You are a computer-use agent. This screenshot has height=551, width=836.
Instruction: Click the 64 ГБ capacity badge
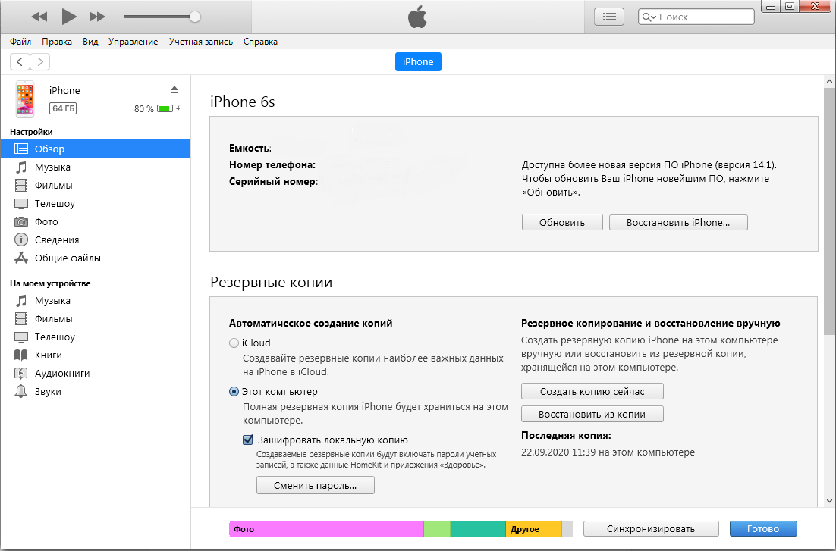click(63, 108)
